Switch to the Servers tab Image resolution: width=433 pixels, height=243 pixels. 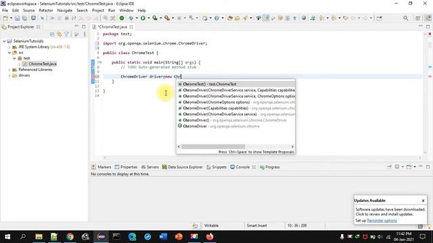pos(150,167)
